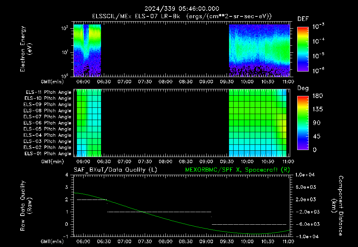The height and width of the screenshot is (247, 358).
Task: Click the late spectrogram data block near 10:00
Action: [x=259, y=50]
